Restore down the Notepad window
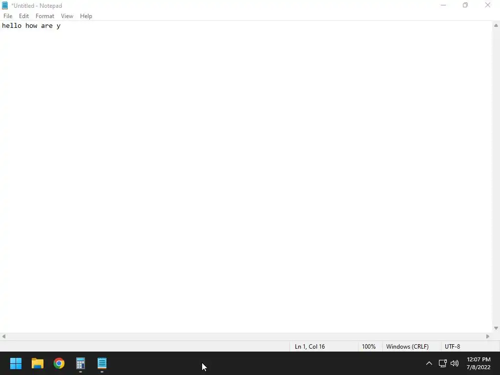Image resolution: width=500 pixels, height=375 pixels. coord(465,5)
